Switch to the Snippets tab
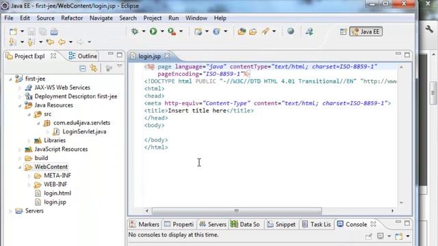Screen dimensions: 438x246 pyautogui.click(x=281, y=225)
